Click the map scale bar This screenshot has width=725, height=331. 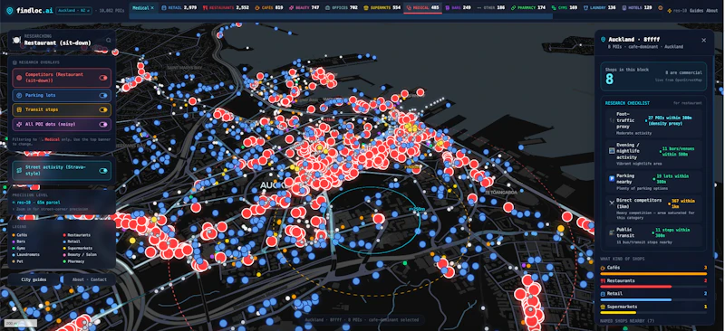pyautogui.click(x=21, y=323)
